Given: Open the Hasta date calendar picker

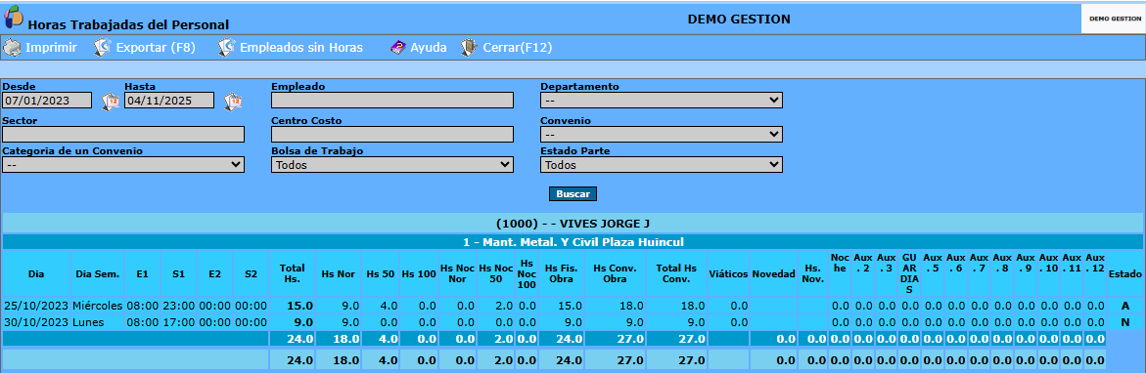Looking at the screenshot, I should tap(232, 102).
